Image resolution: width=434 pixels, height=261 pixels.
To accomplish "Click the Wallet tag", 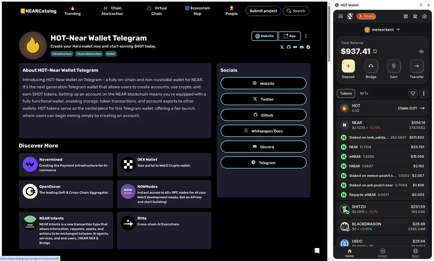I will tap(111, 54).
